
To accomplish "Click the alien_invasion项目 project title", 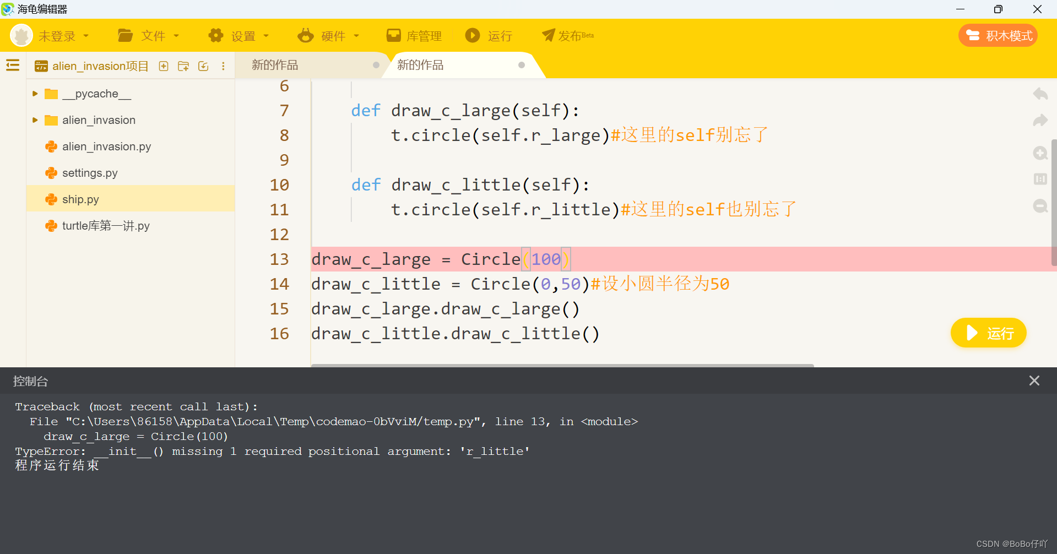I will tap(100, 66).
